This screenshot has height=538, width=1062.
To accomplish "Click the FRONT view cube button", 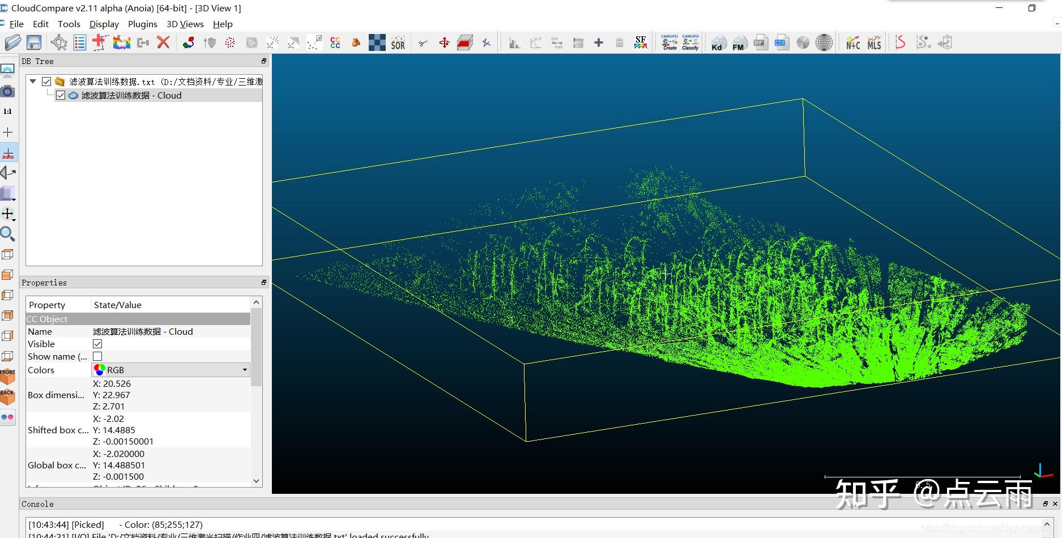I will [8, 376].
